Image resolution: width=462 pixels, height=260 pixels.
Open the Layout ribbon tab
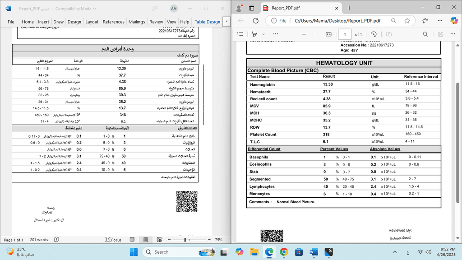click(x=92, y=22)
